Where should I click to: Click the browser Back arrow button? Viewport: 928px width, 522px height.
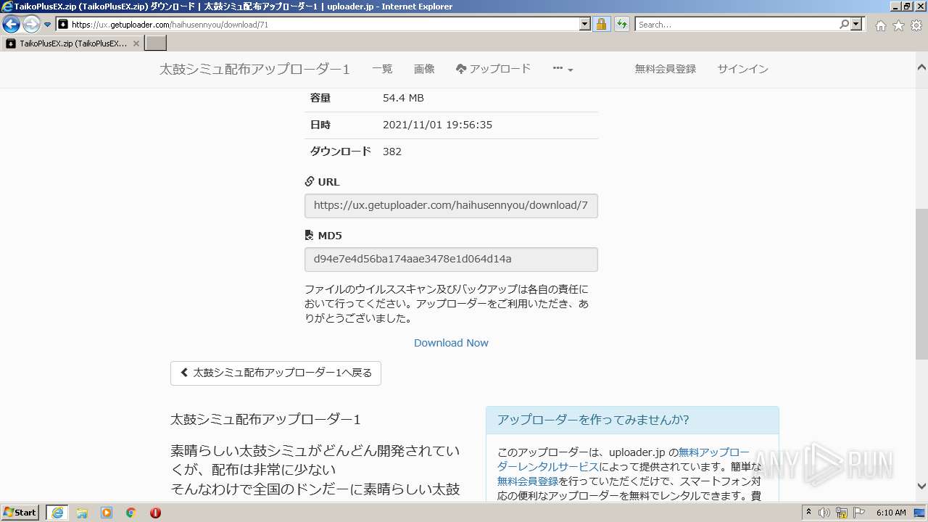11,25
